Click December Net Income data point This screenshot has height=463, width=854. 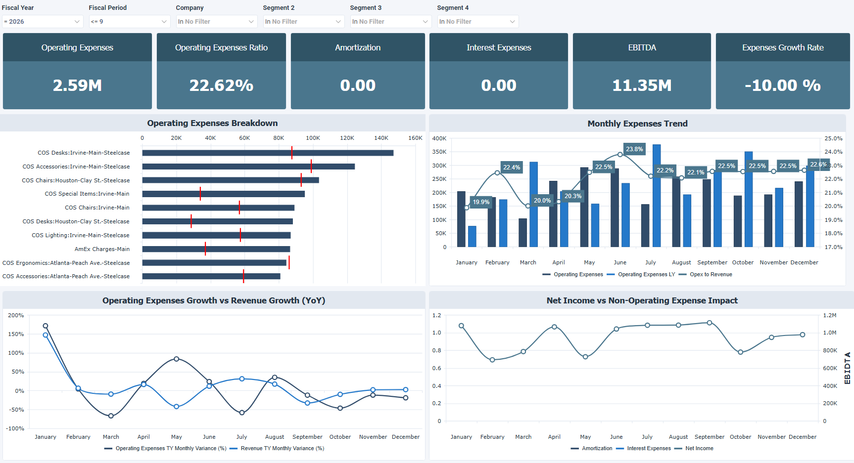pos(803,335)
